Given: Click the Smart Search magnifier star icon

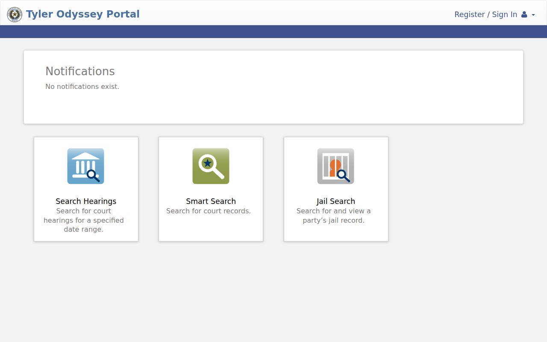Looking at the screenshot, I should click(211, 166).
